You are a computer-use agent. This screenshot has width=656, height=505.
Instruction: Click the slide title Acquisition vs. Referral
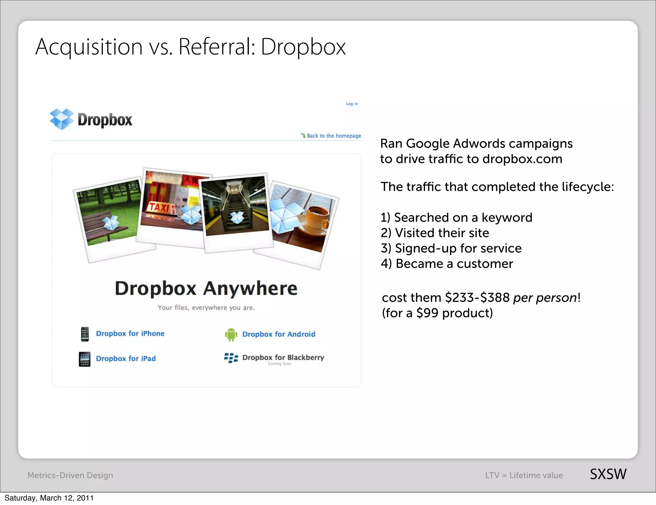[x=191, y=47]
